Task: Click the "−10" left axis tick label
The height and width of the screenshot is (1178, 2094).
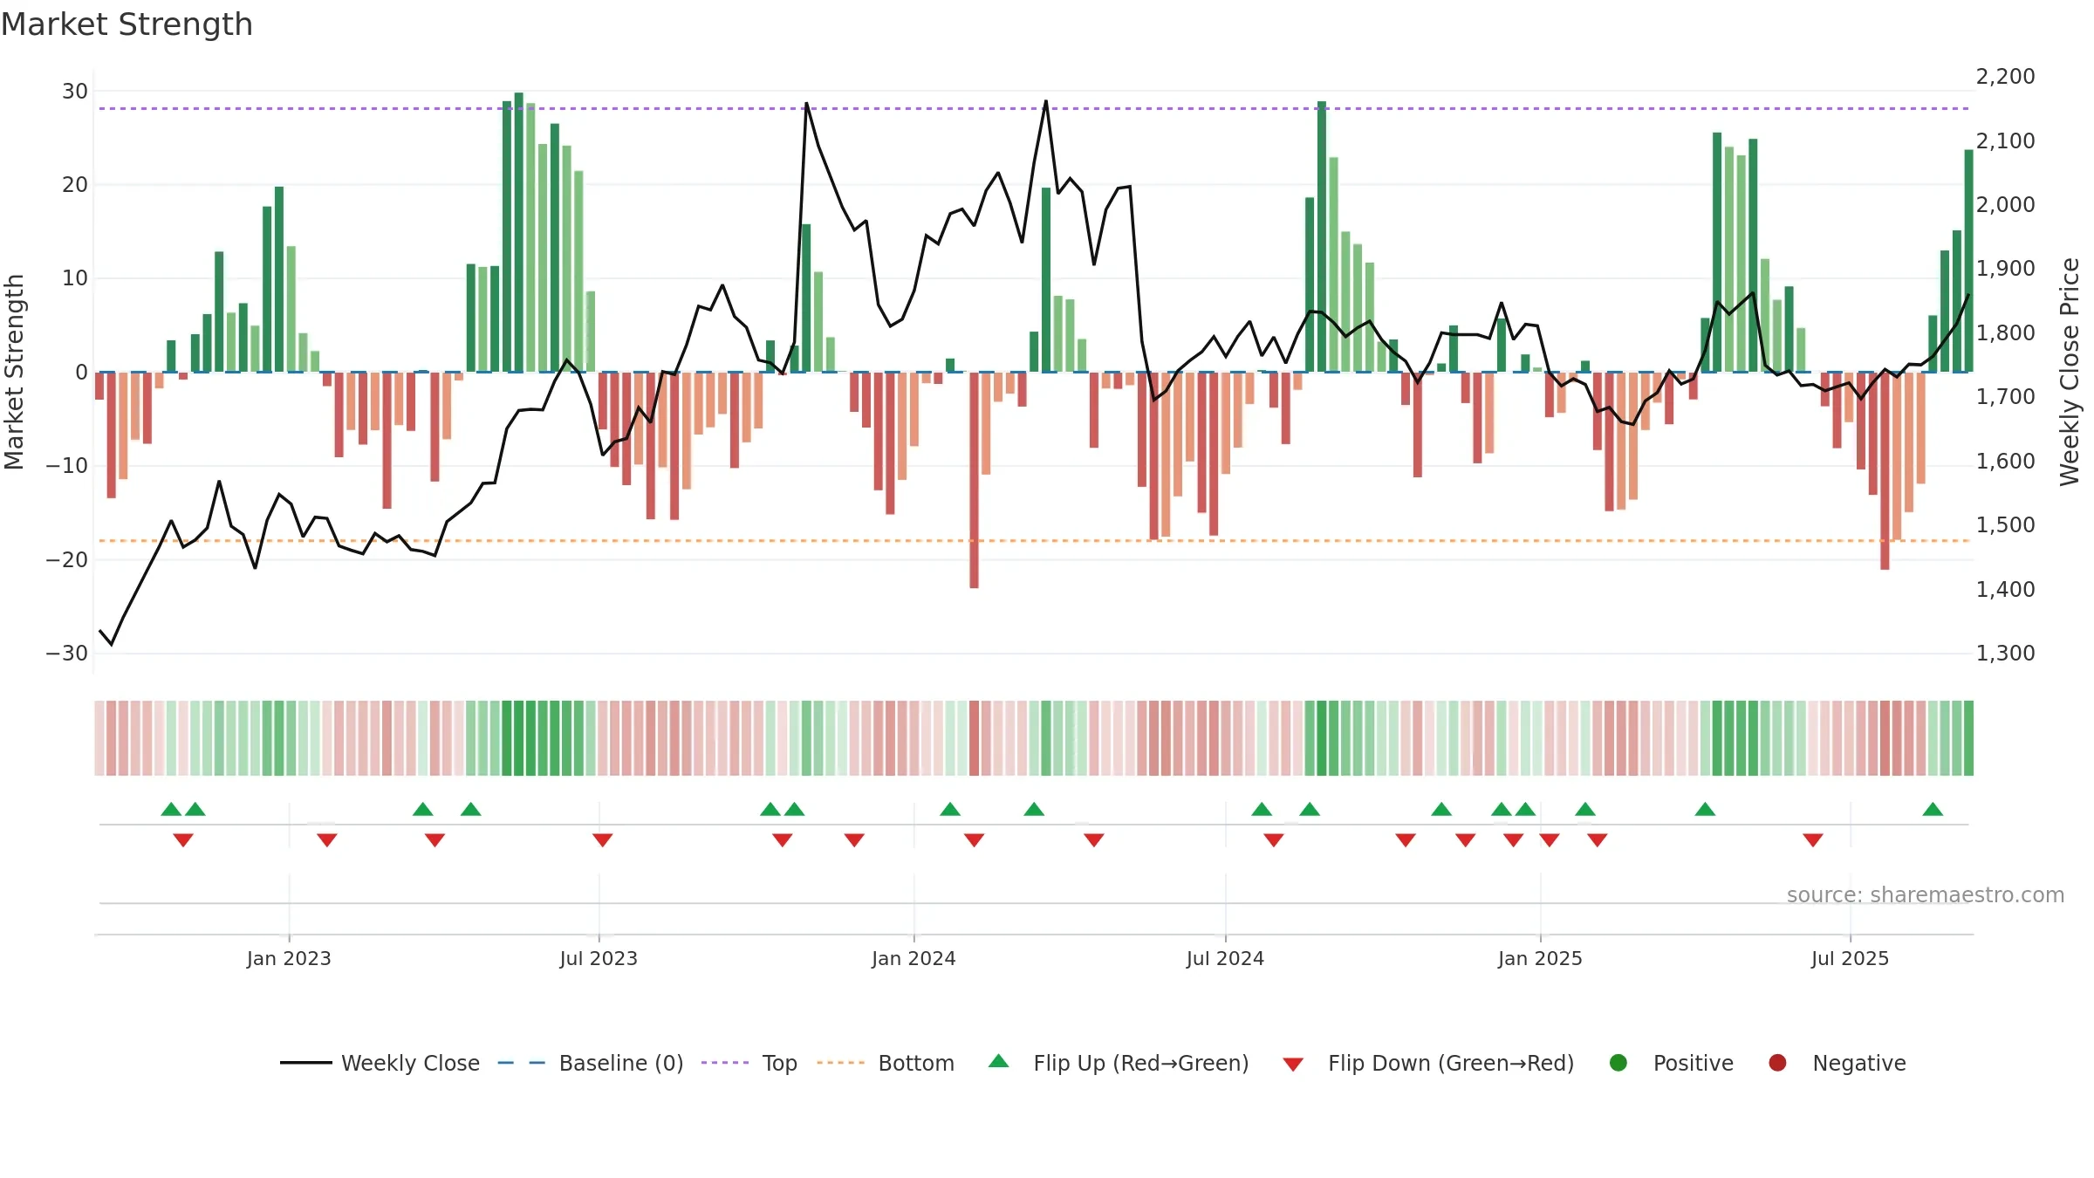Action: click(67, 465)
